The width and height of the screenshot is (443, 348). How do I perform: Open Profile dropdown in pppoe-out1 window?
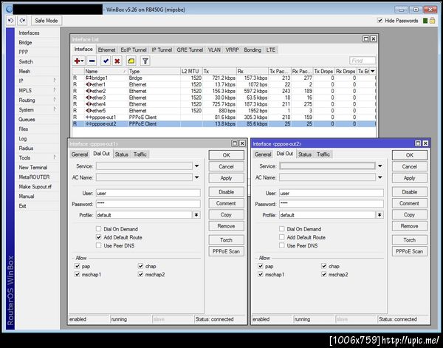[x=196, y=214]
